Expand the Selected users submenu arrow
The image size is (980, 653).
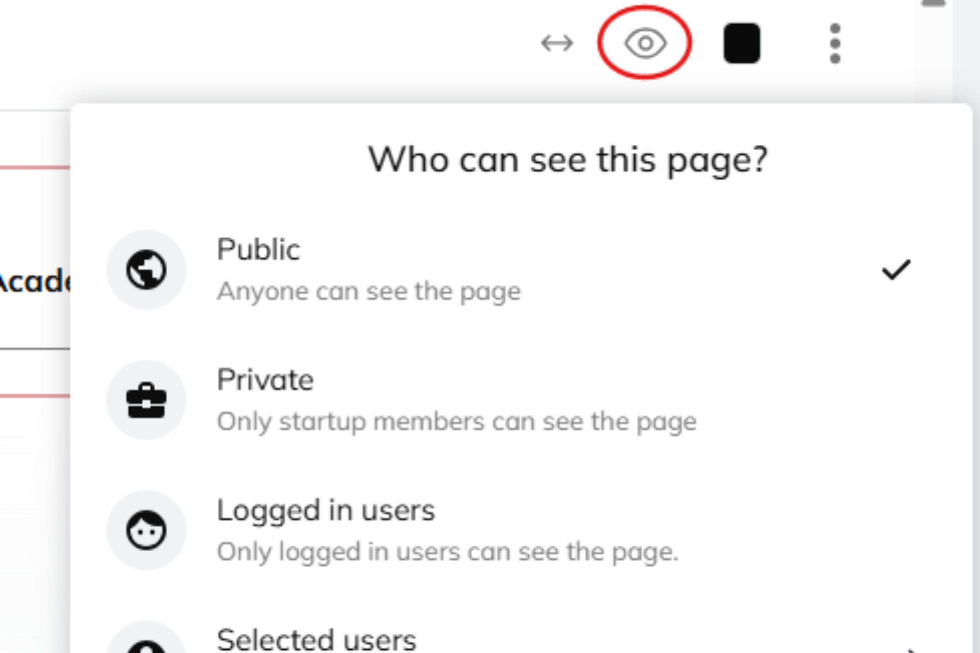[x=910, y=649]
